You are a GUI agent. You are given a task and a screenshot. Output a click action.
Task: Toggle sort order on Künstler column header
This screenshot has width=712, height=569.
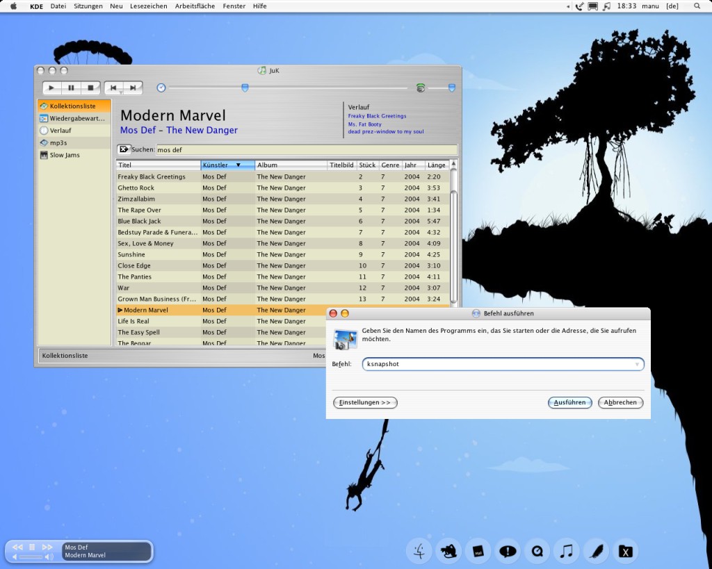227,165
